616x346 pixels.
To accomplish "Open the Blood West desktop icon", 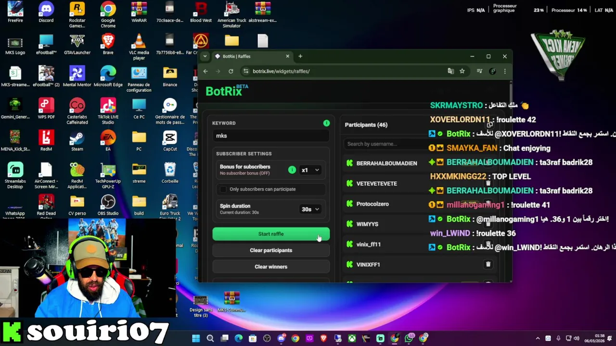I will click(201, 12).
